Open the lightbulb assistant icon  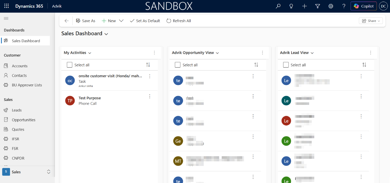pyautogui.click(x=291, y=6)
